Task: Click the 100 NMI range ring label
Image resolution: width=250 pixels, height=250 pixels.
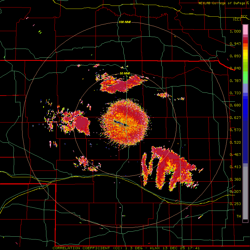Action: pos(125,22)
